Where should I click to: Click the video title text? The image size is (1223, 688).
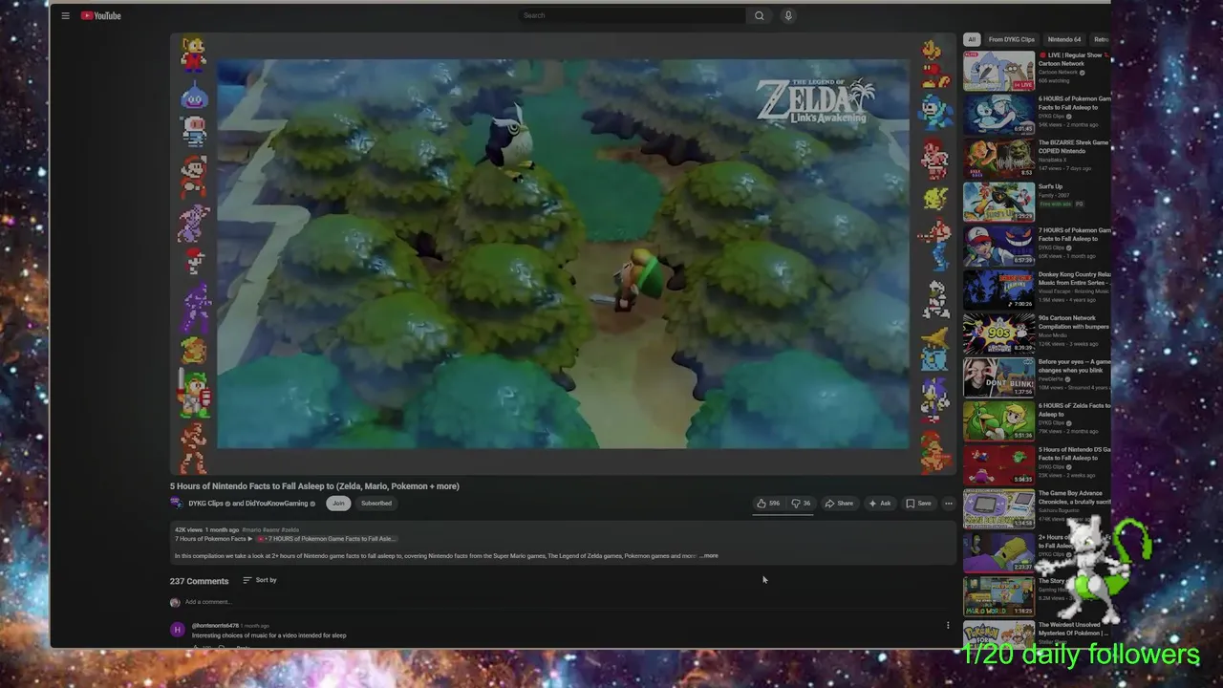point(314,486)
